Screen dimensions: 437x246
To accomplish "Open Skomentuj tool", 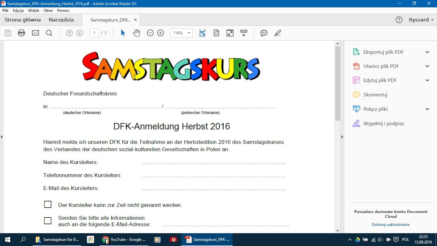I will pyautogui.click(x=375, y=95).
